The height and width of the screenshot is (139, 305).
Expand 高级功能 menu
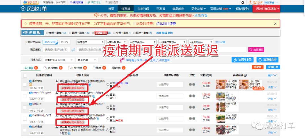221,9
